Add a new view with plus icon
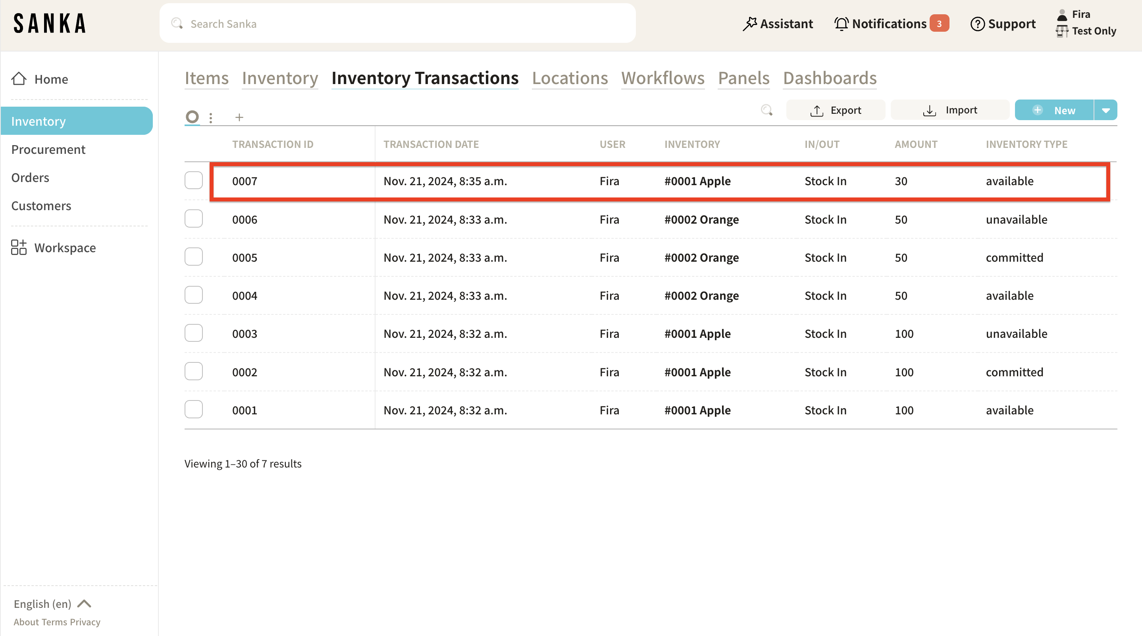 coord(239,117)
